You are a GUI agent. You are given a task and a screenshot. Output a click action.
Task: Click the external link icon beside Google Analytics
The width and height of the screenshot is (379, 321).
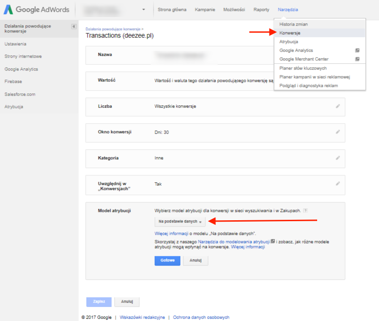[x=357, y=50]
